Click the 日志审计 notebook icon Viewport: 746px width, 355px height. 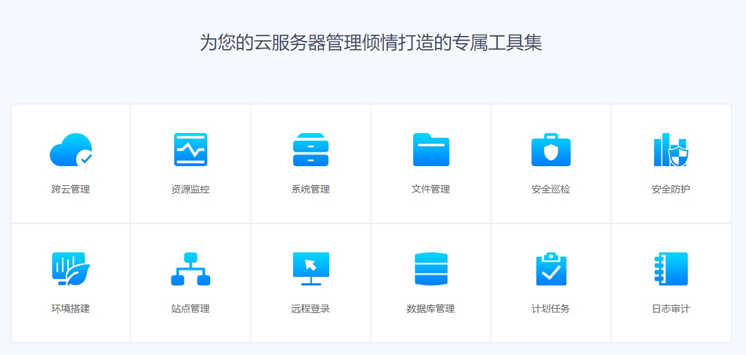click(671, 269)
